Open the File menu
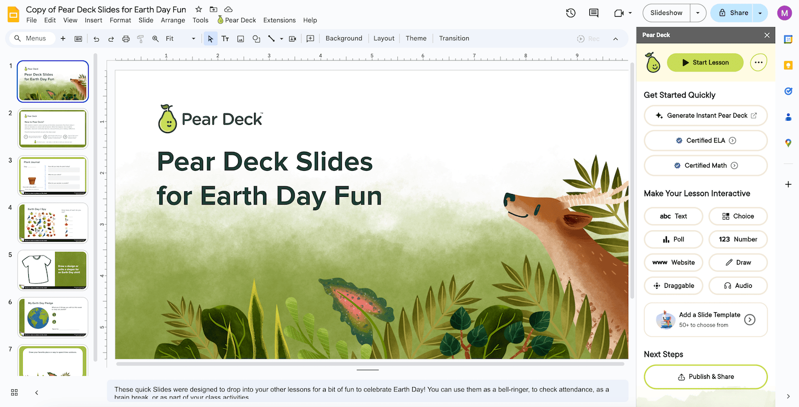The height and width of the screenshot is (407, 799). pyautogui.click(x=32, y=20)
